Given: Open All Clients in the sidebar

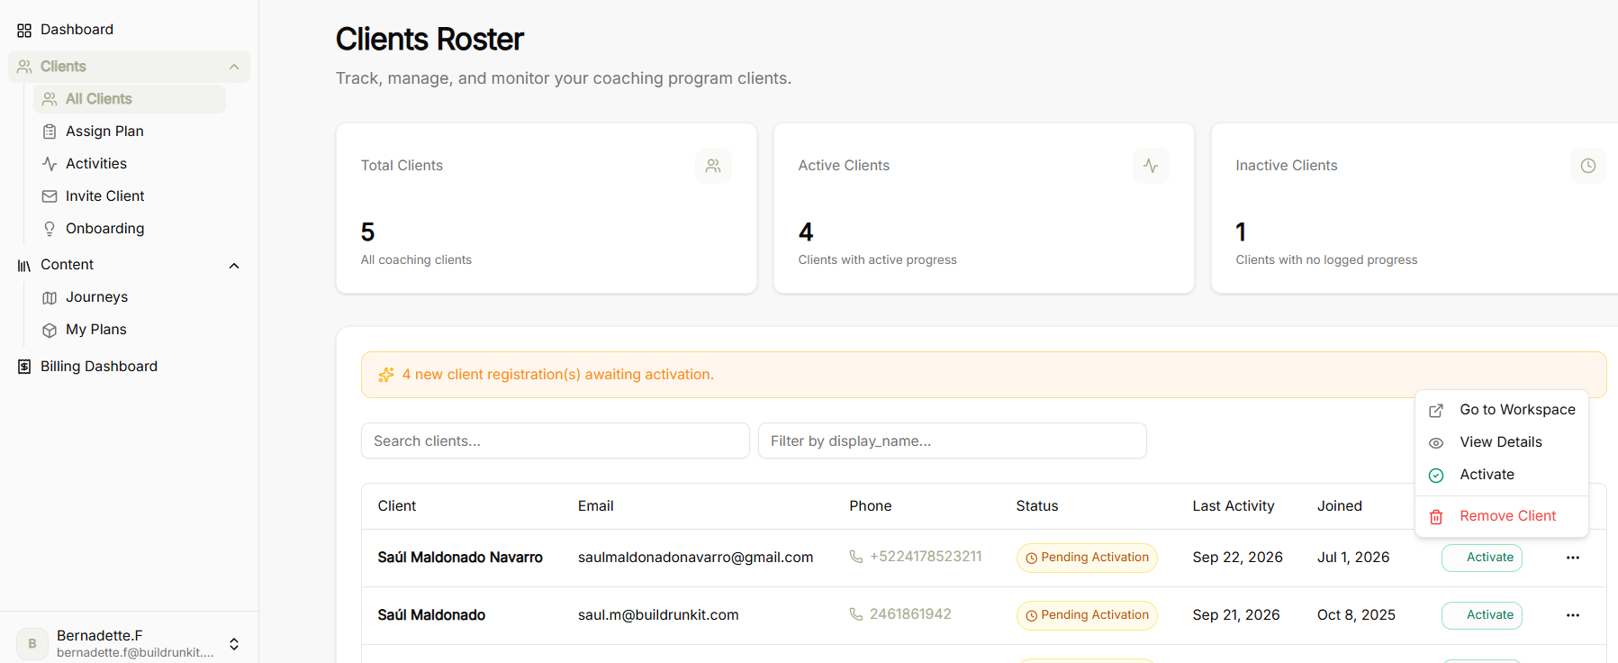Looking at the screenshot, I should point(130,99).
